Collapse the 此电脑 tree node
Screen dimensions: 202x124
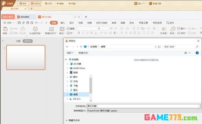(x=66, y=60)
